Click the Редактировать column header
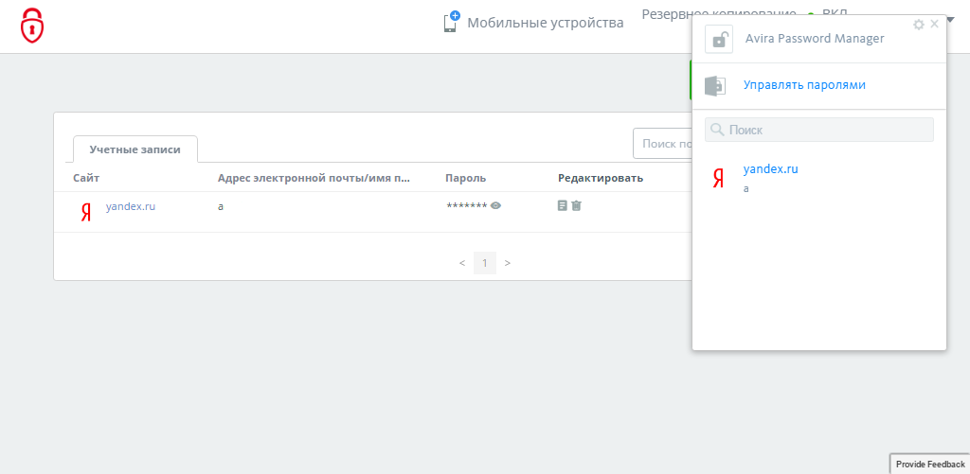Image resolution: width=970 pixels, height=474 pixels. (x=601, y=178)
